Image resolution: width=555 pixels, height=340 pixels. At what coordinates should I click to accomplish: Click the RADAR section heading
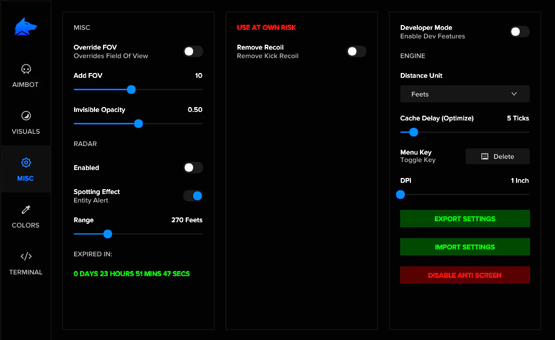click(85, 144)
